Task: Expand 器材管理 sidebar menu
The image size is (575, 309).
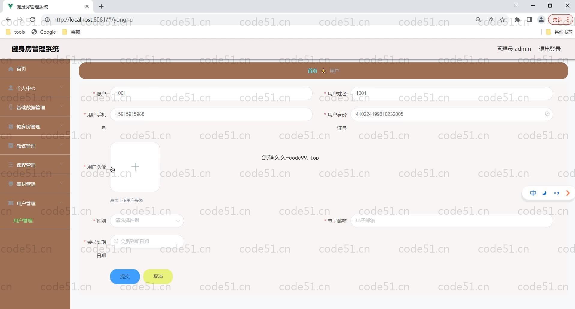Action: click(x=35, y=184)
